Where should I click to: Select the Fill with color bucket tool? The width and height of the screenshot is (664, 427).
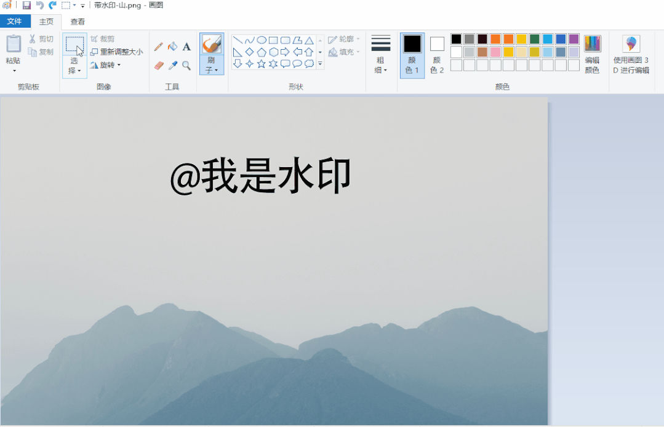tap(172, 45)
